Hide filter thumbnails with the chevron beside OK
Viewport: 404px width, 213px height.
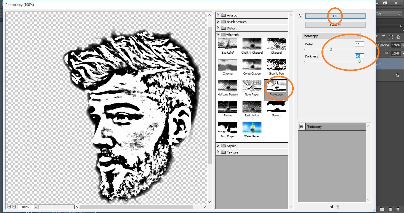[300, 15]
